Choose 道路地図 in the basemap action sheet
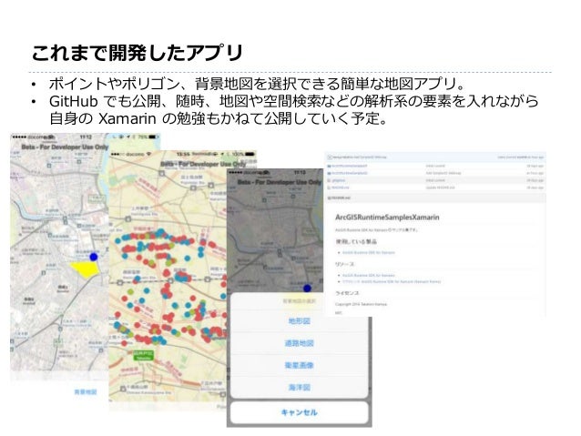581x436 pixels. 299,343
